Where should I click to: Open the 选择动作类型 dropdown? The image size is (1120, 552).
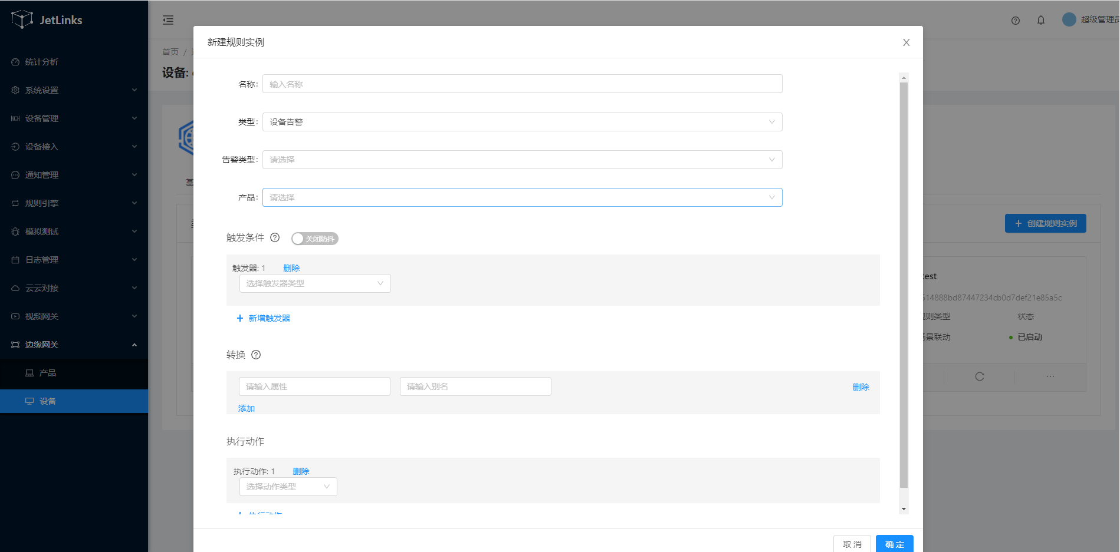tap(288, 487)
